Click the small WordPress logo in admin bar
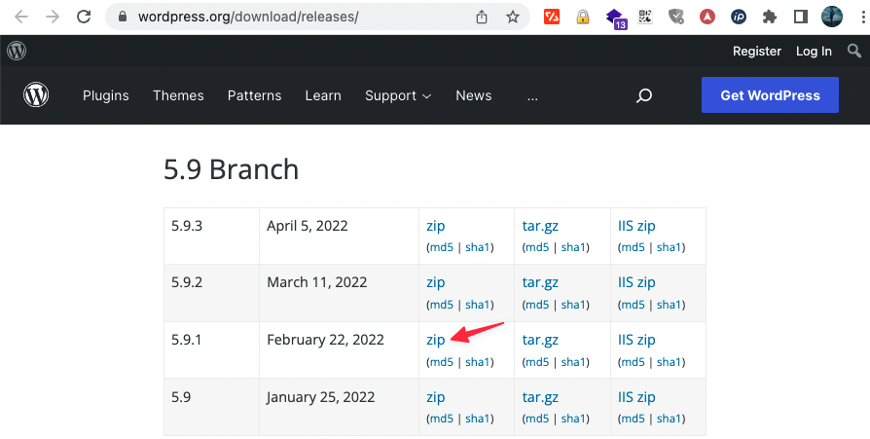 tap(17, 51)
